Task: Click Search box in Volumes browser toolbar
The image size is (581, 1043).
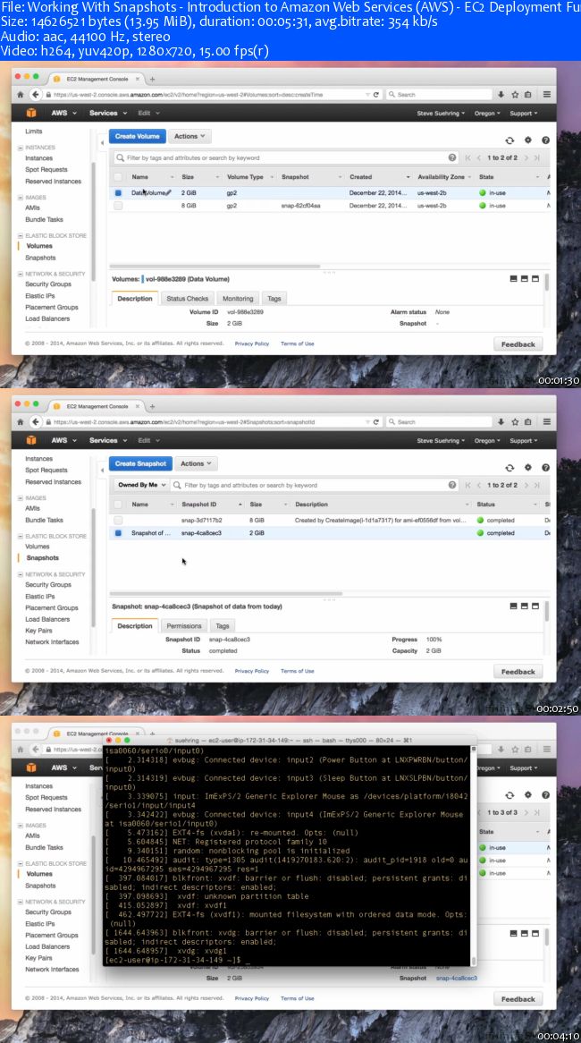Action: (x=440, y=95)
